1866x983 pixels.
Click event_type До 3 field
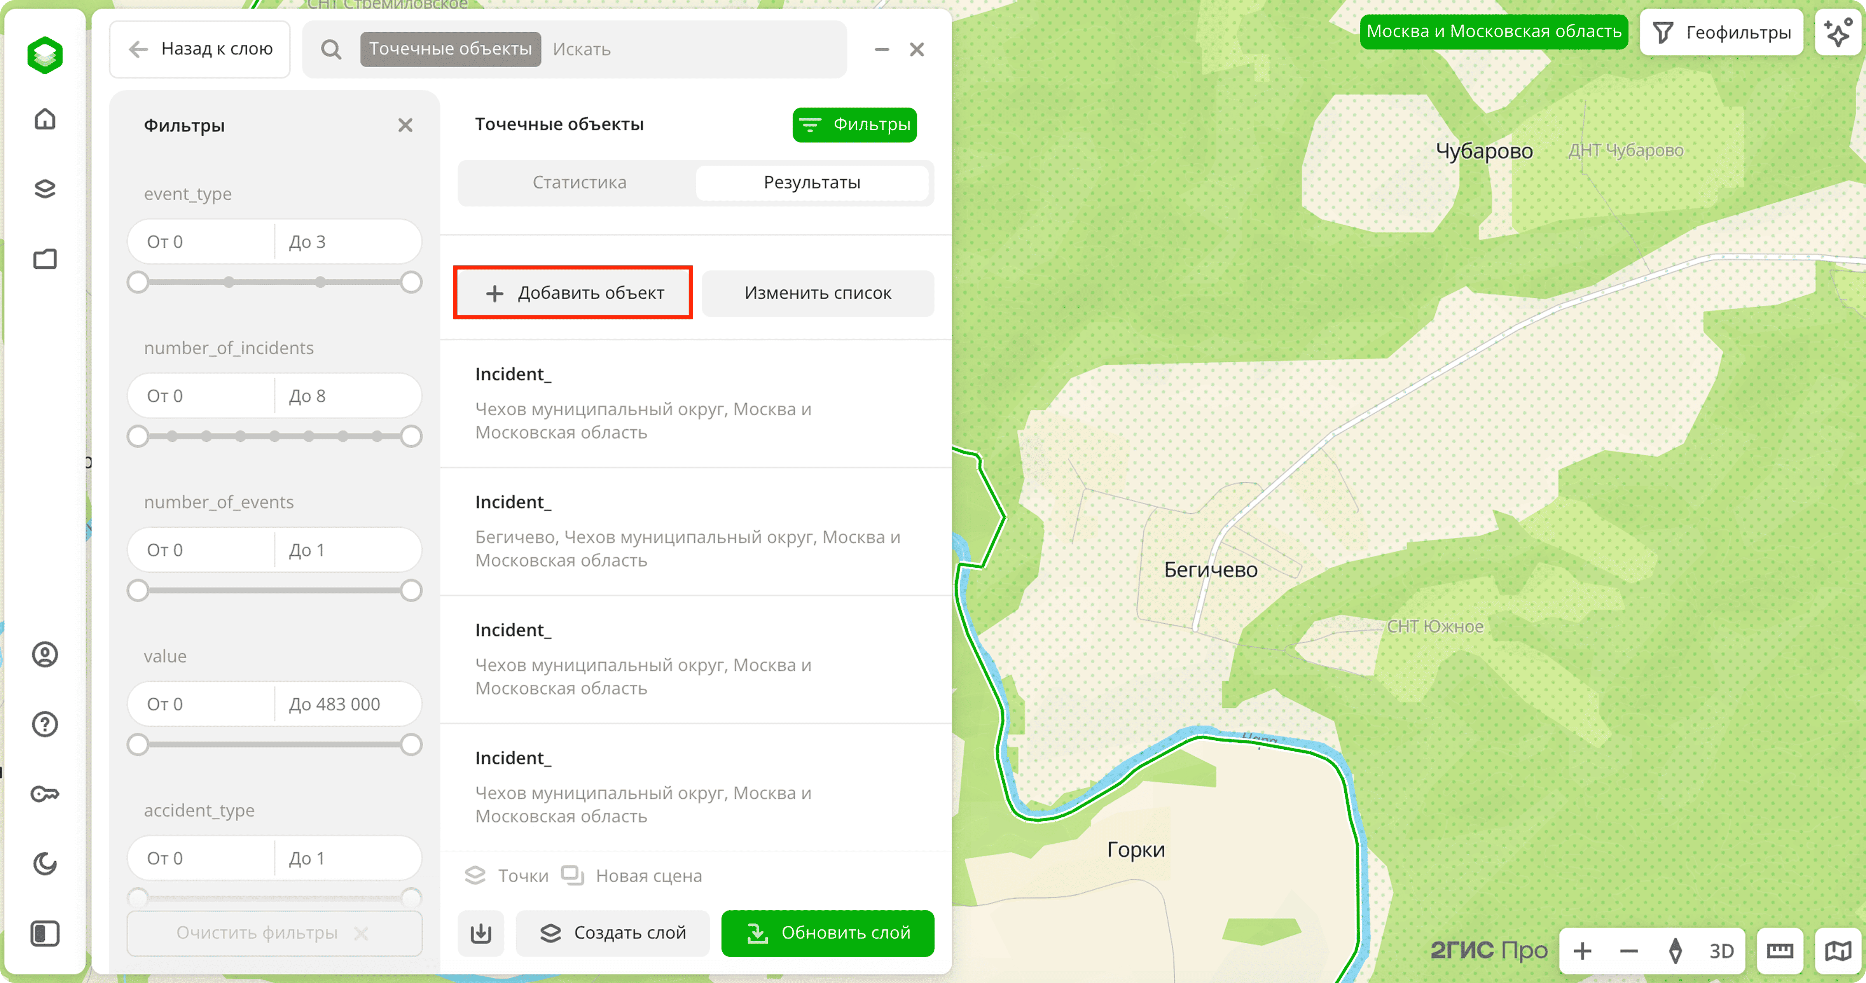[348, 242]
